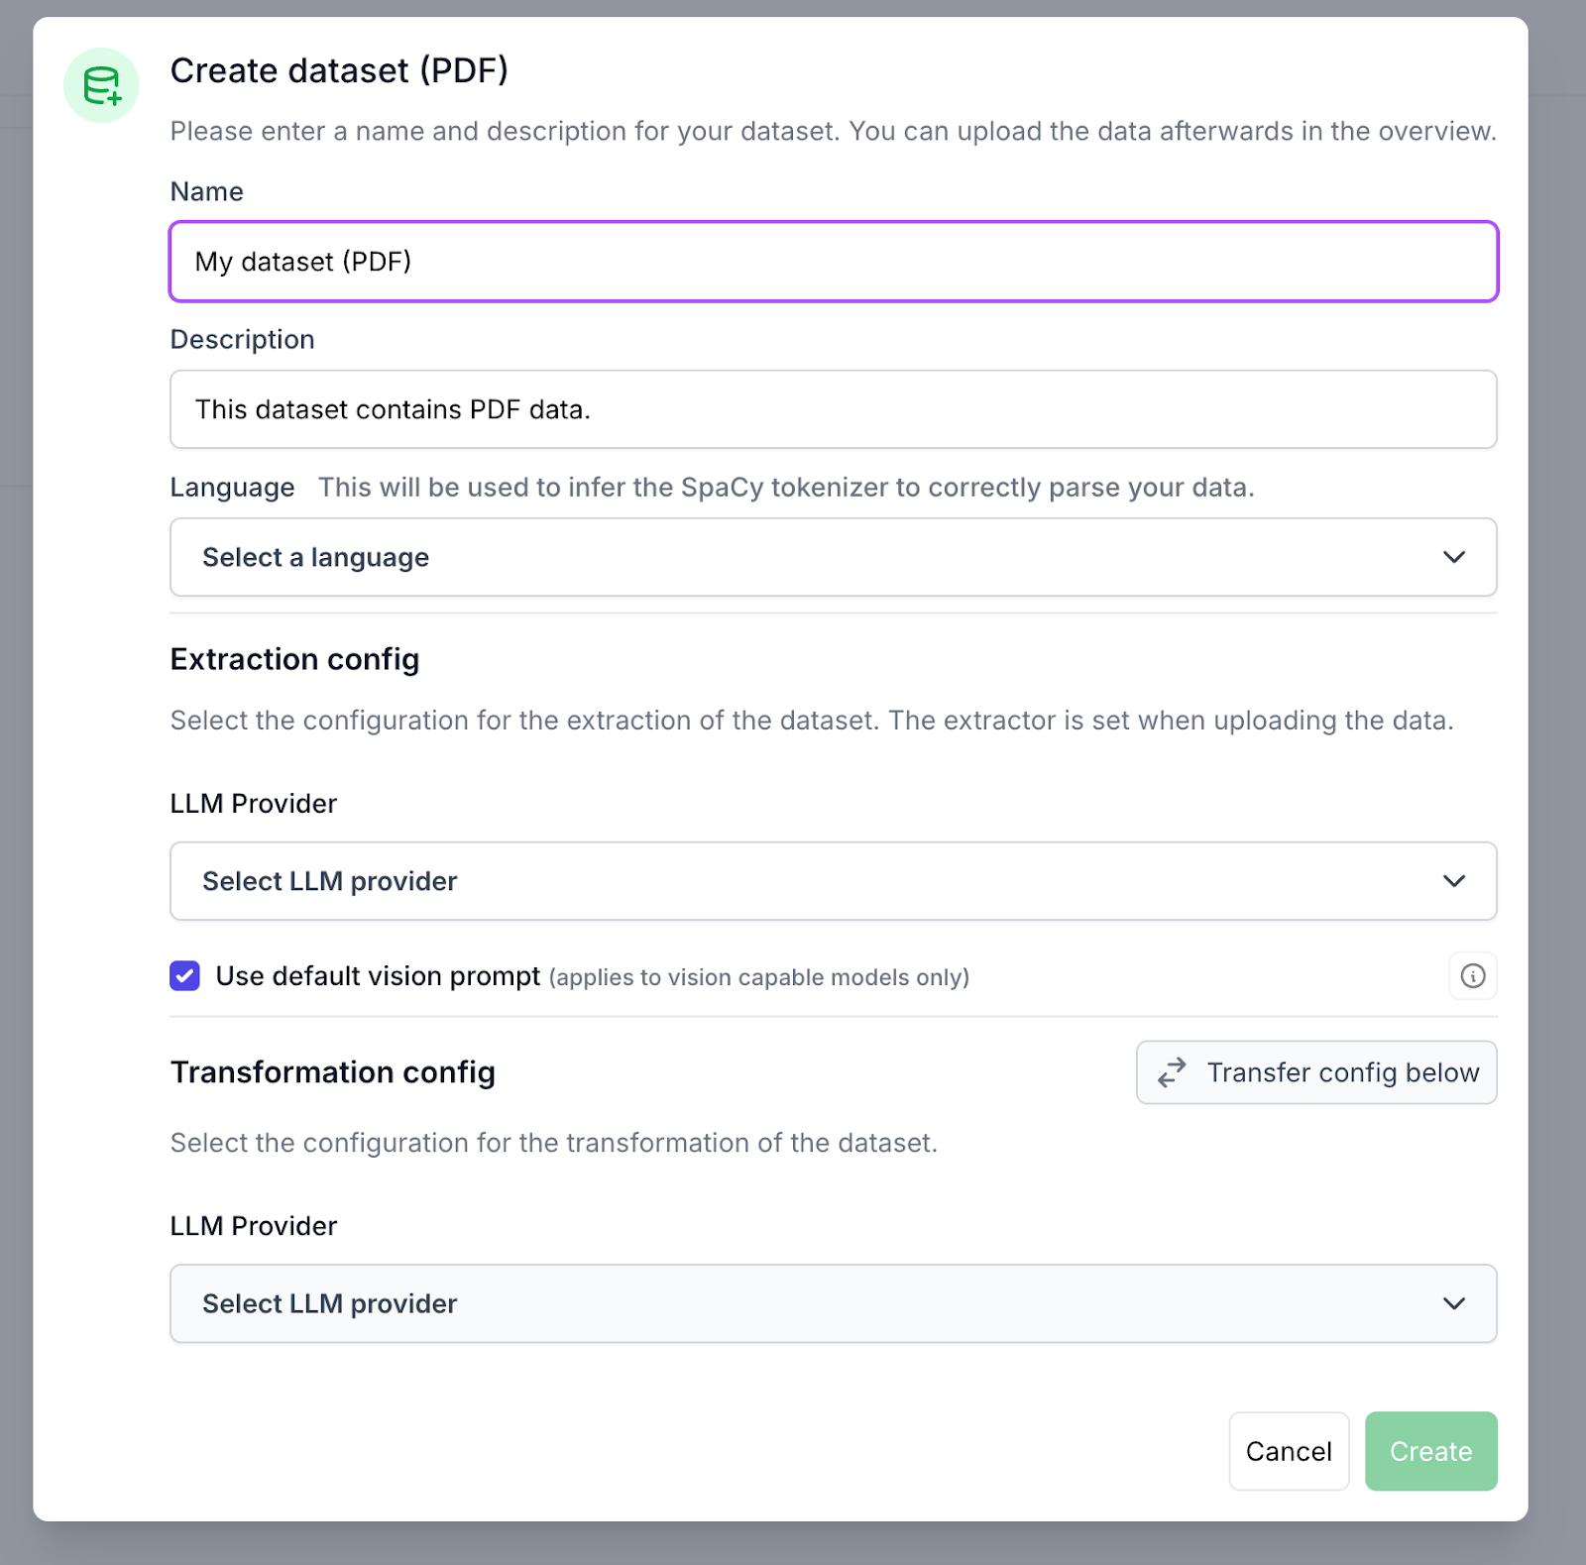Image resolution: width=1586 pixels, height=1565 pixels.
Task: Click the chevron arrow of the language selector
Action: [1453, 557]
